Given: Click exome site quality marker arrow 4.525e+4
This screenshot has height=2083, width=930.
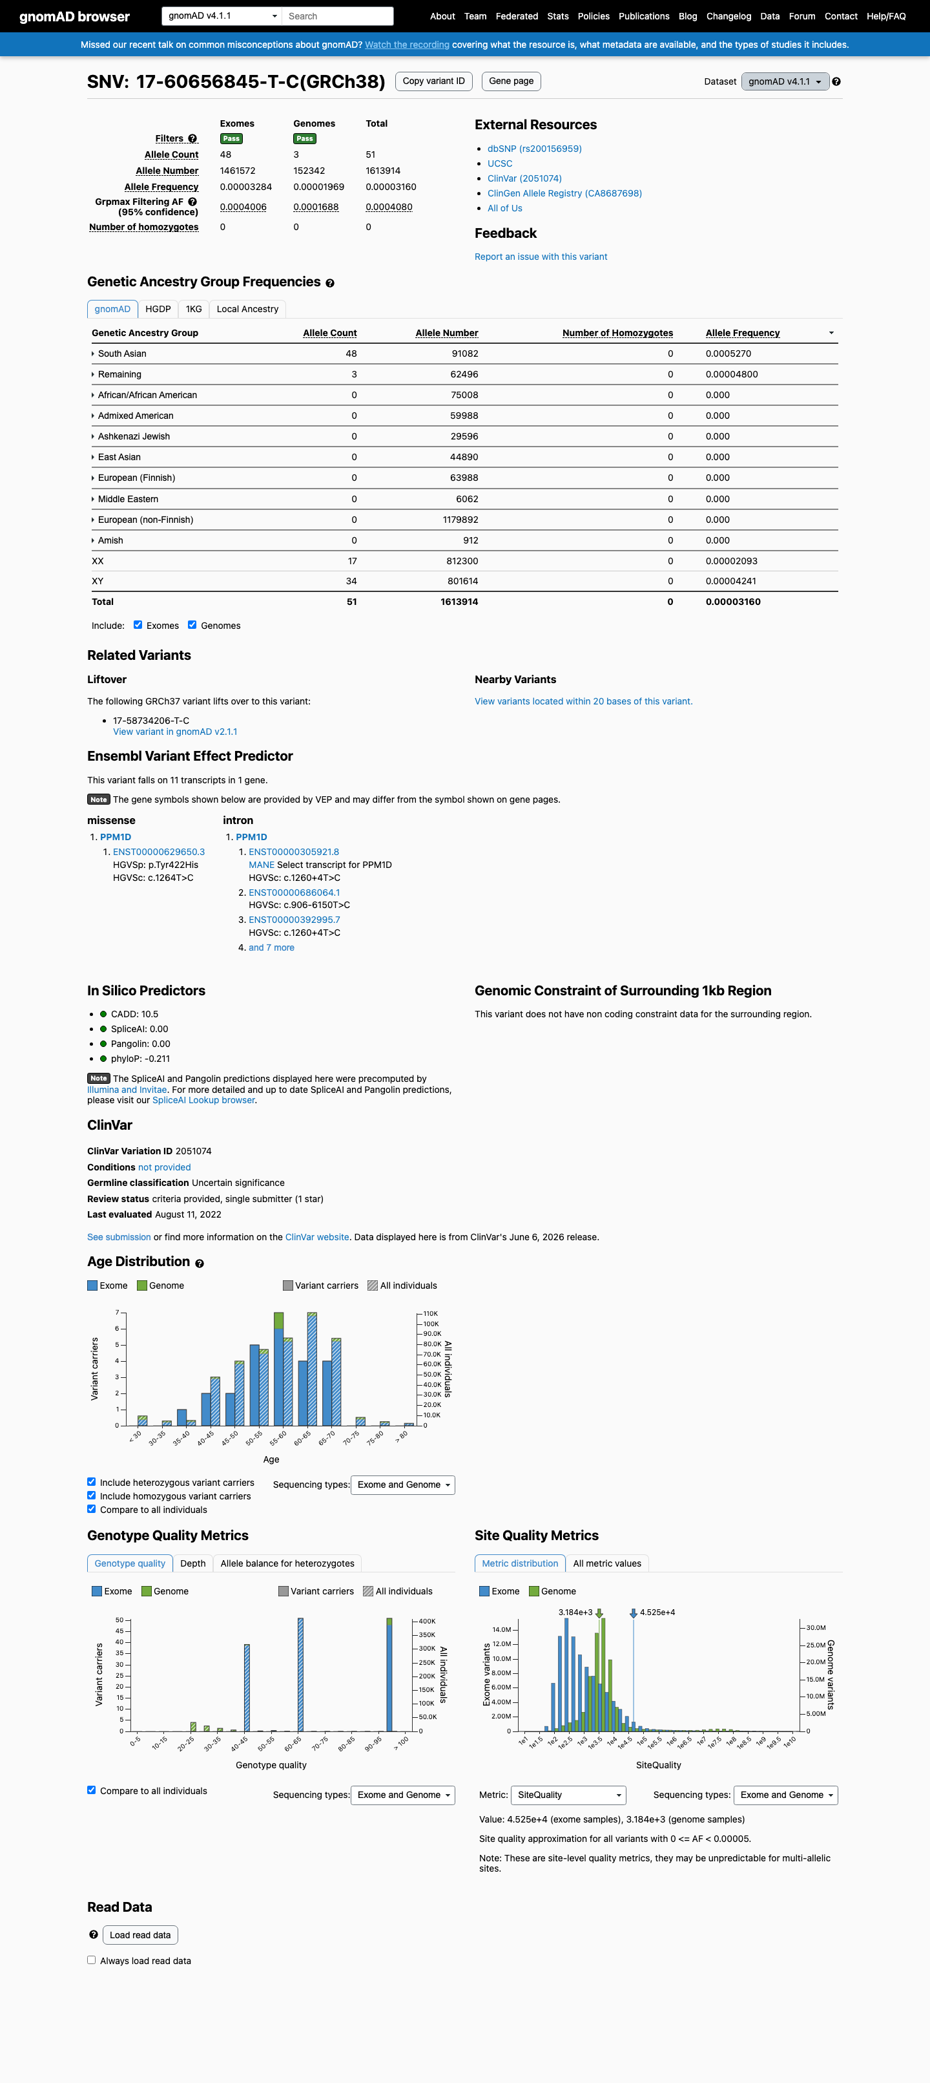Looking at the screenshot, I should 634,1613.
